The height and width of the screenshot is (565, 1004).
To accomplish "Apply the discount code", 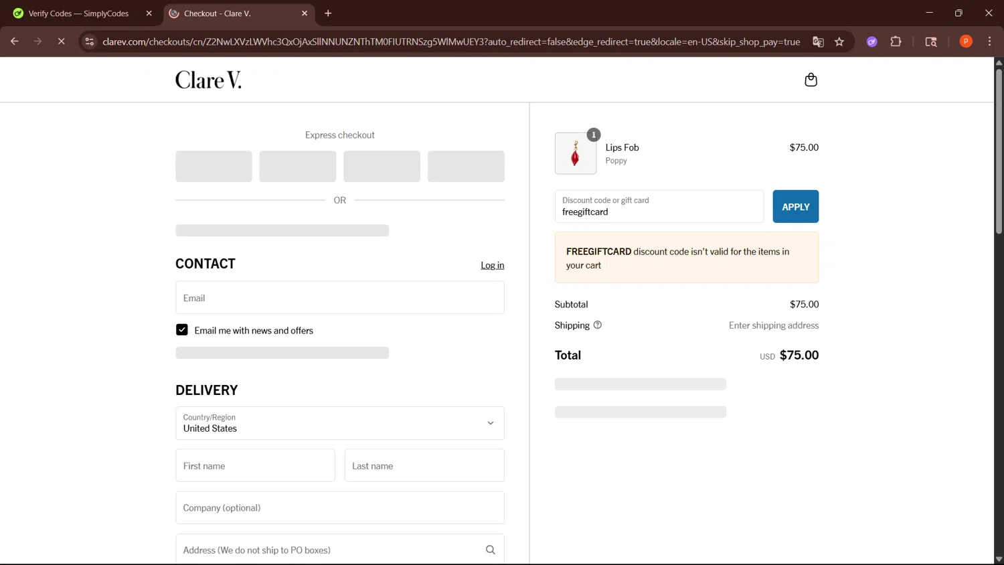I will coord(795,206).
